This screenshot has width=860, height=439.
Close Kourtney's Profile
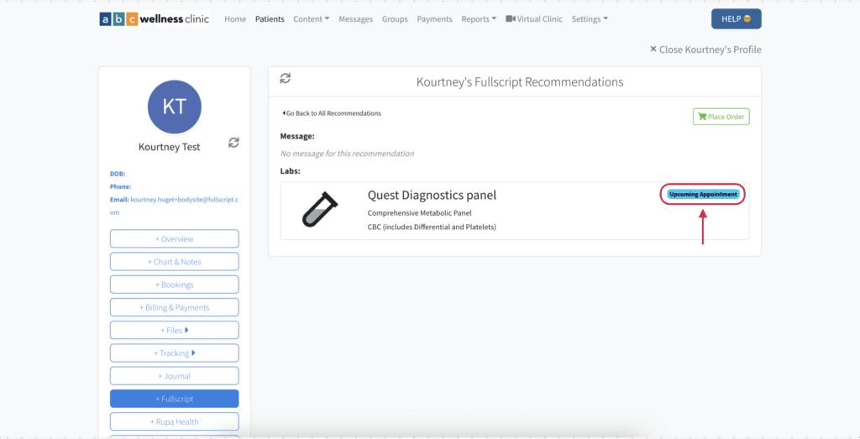point(705,50)
